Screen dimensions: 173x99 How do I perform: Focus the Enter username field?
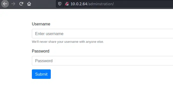[x=102, y=34]
